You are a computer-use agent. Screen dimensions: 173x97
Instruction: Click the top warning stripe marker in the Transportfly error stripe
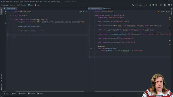pyautogui.click(x=169, y=18)
